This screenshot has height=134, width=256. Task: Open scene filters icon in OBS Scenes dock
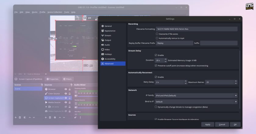point(25,117)
